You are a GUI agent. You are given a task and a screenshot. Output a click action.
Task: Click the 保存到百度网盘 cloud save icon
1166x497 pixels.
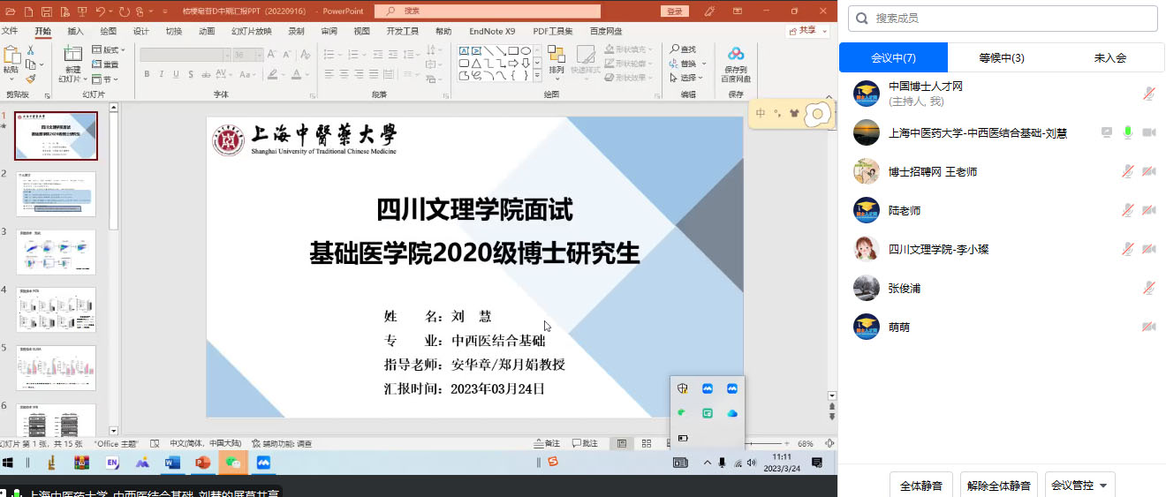(735, 54)
